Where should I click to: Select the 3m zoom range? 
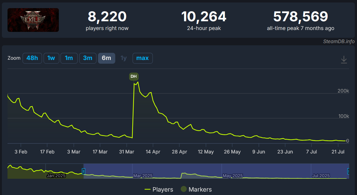[88, 58]
